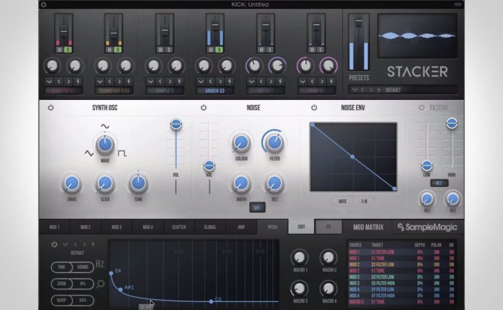Open the FX tab
The width and height of the screenshot is (503, 310).
pos(329,227)
